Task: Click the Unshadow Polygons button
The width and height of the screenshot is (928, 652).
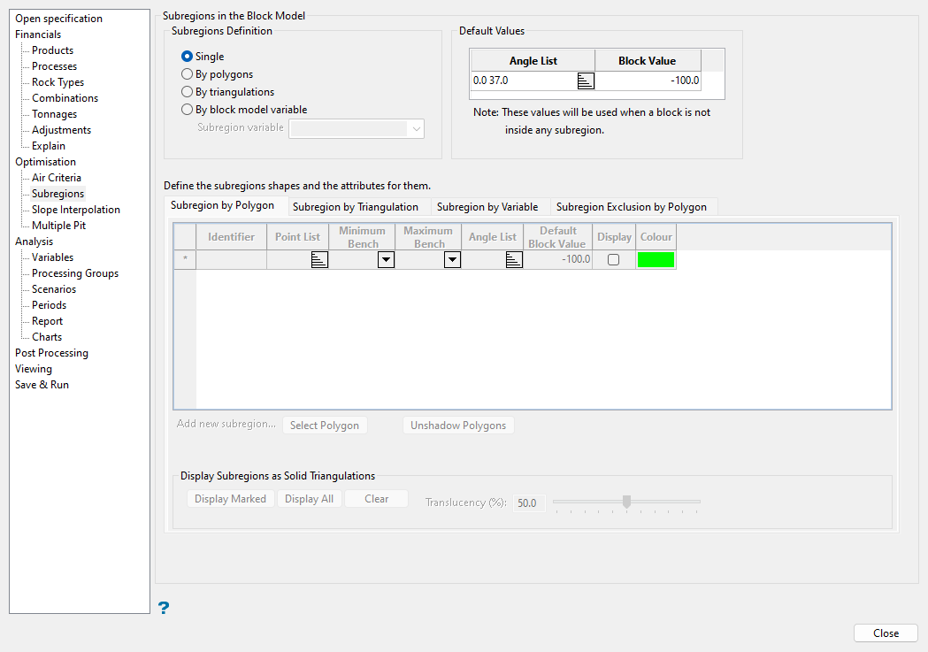Action: pyautogui.click(x=458, y=426)
